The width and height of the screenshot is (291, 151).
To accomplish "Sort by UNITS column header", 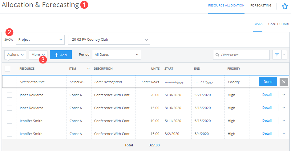I will pyautogui.click(x=155, y=68).
